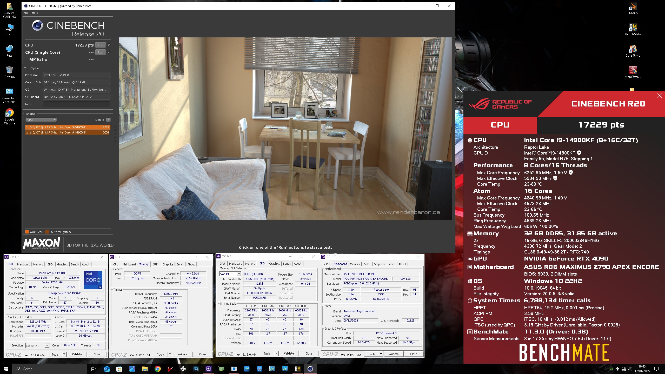The height and width of the screenshot is (374, 665).
Task: Open NVIDIA tray icon
Action: (611, 369)
